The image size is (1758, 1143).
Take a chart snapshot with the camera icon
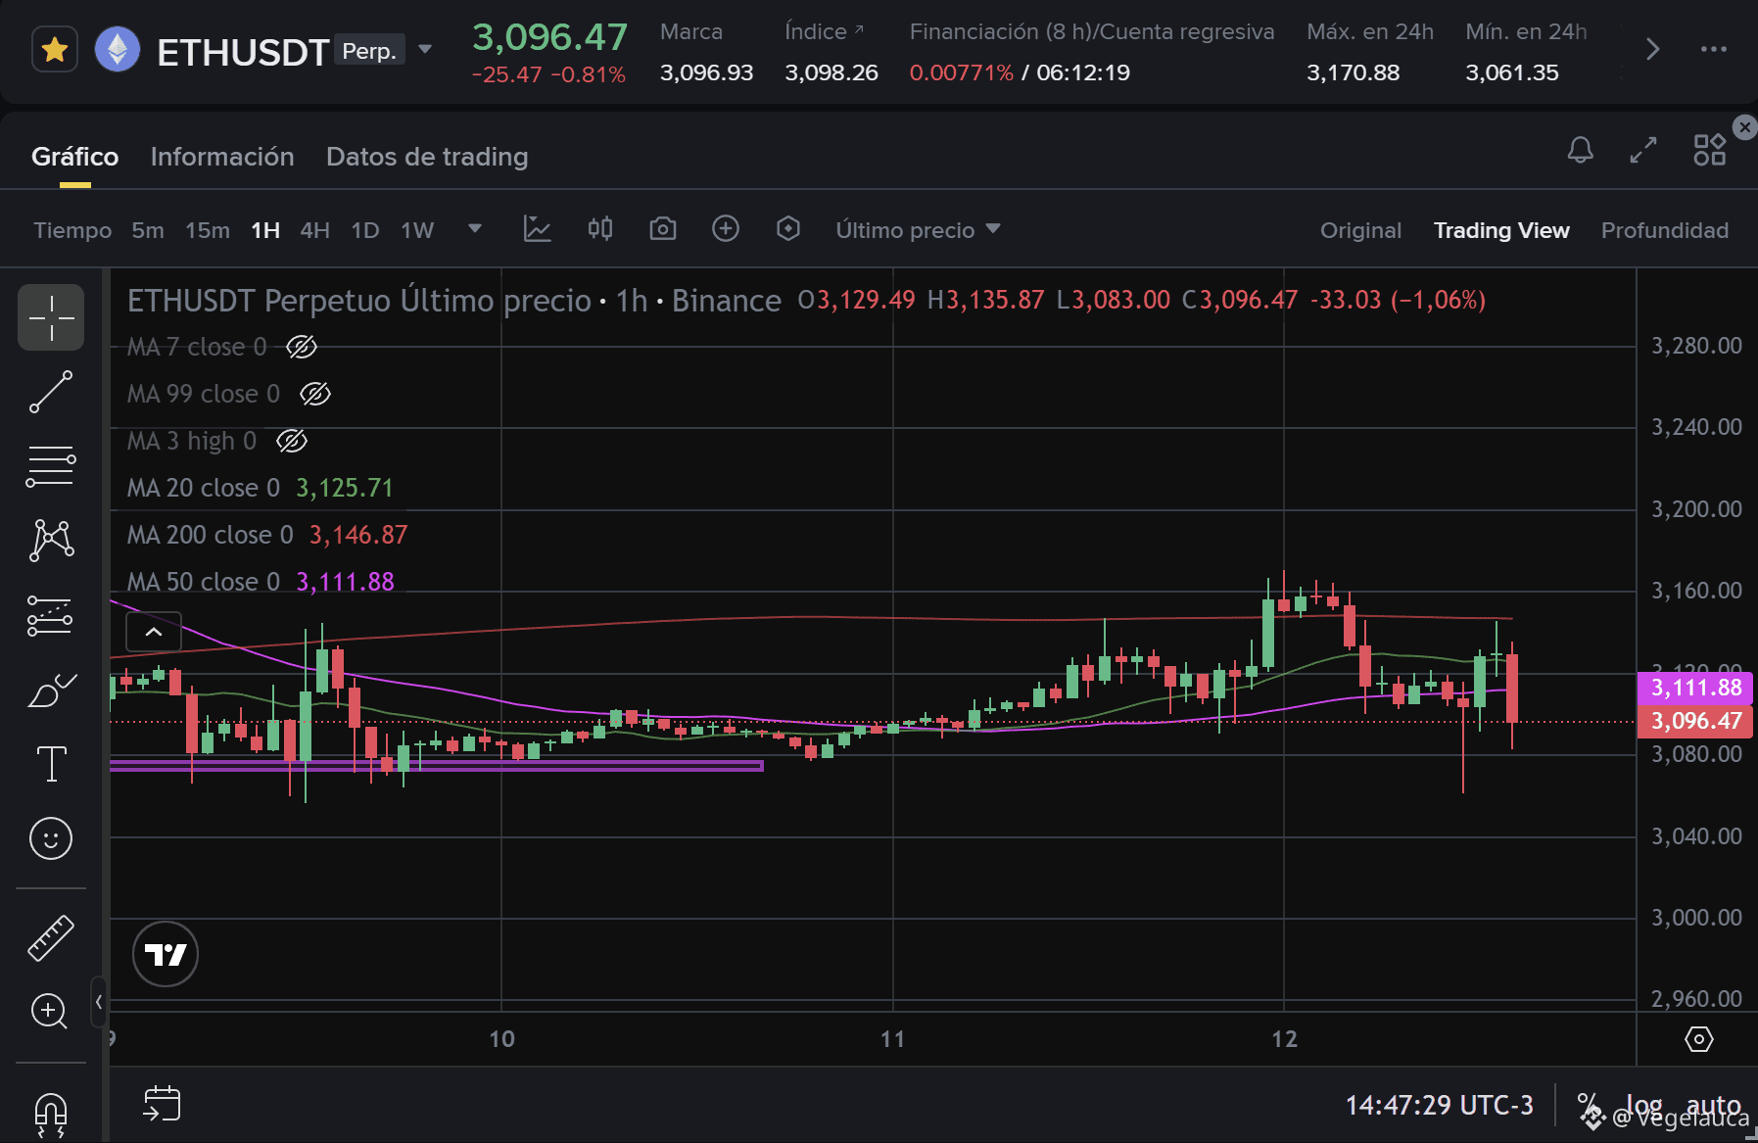pos(663,229)
